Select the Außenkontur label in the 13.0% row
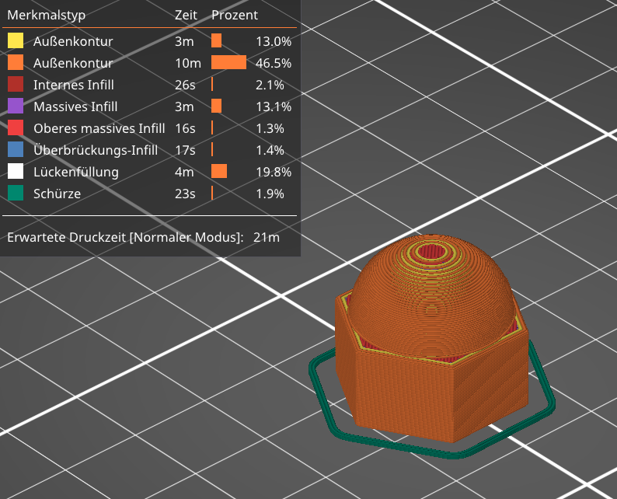The image size is (617, 499). [x=73, y=41]
